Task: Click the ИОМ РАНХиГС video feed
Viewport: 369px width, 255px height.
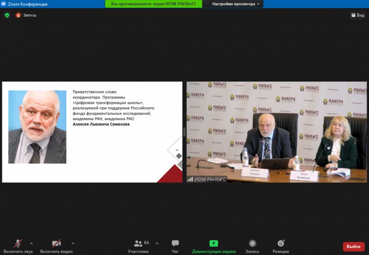Action: pyautogui.click(x=277, y=132)
